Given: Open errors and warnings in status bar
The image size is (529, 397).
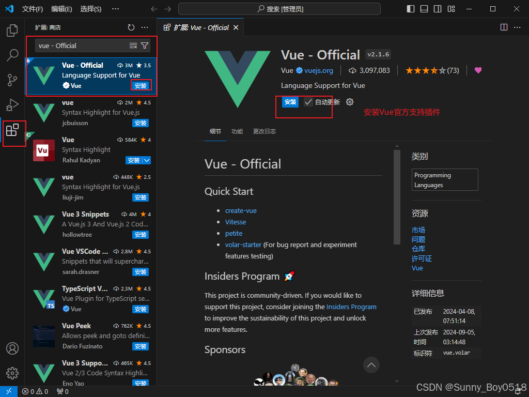Looking at the screenshot, I should pyautogui.click(x=35, y=392).
